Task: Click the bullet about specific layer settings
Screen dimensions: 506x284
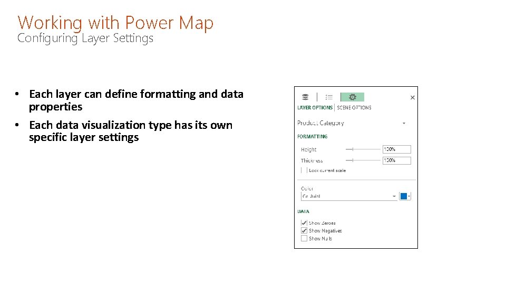Action: (130, 131)
